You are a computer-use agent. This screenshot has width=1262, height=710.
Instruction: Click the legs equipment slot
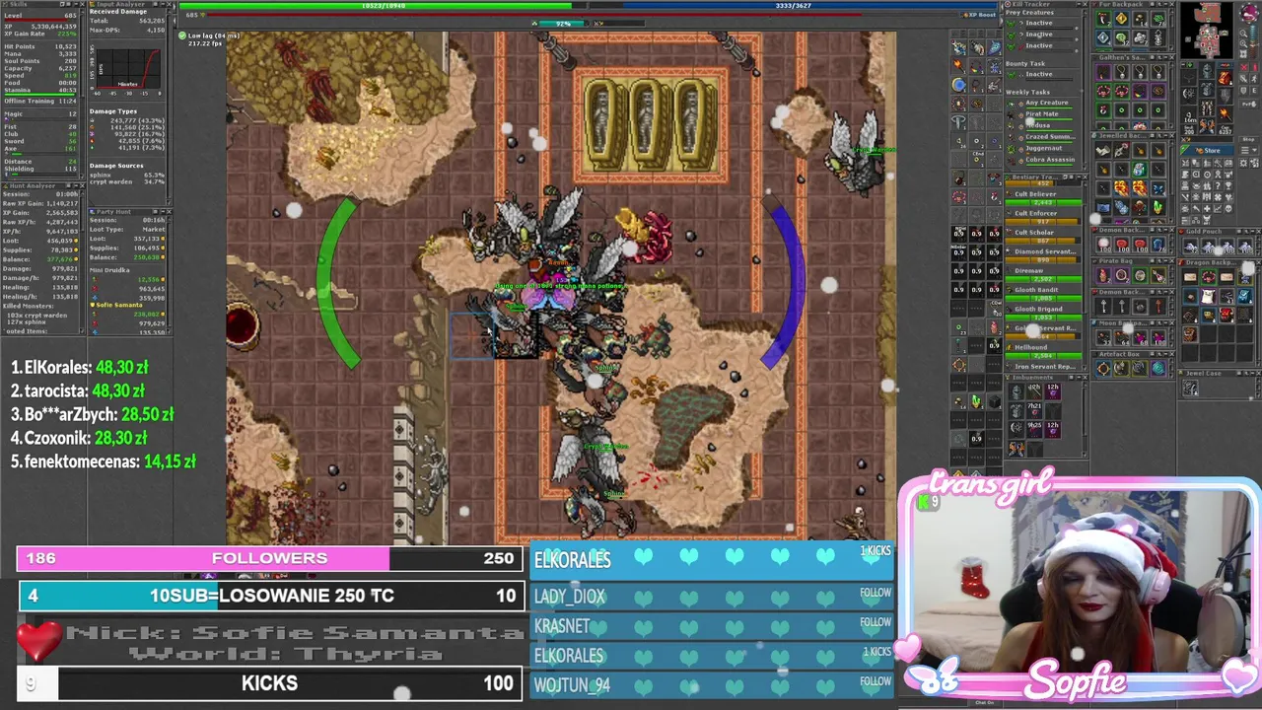pyautogui.click(x=1208, y=106)
